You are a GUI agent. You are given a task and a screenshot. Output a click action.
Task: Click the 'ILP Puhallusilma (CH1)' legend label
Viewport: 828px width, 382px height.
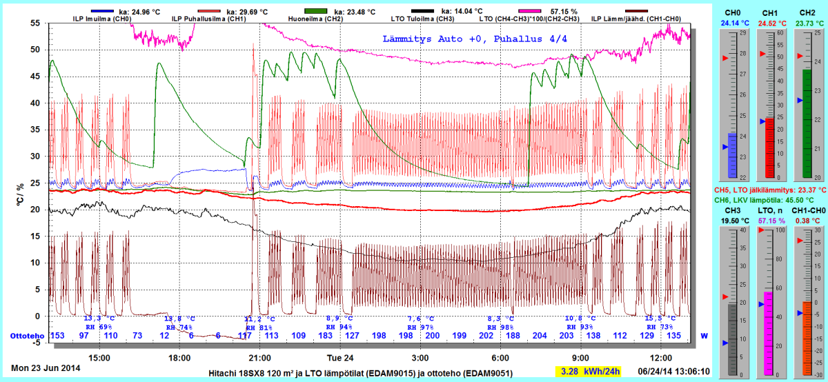pyautogui.click(x=208, y=19)
